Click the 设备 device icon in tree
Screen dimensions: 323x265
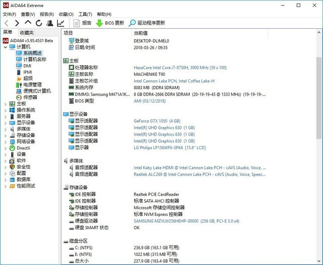point(12,154)
